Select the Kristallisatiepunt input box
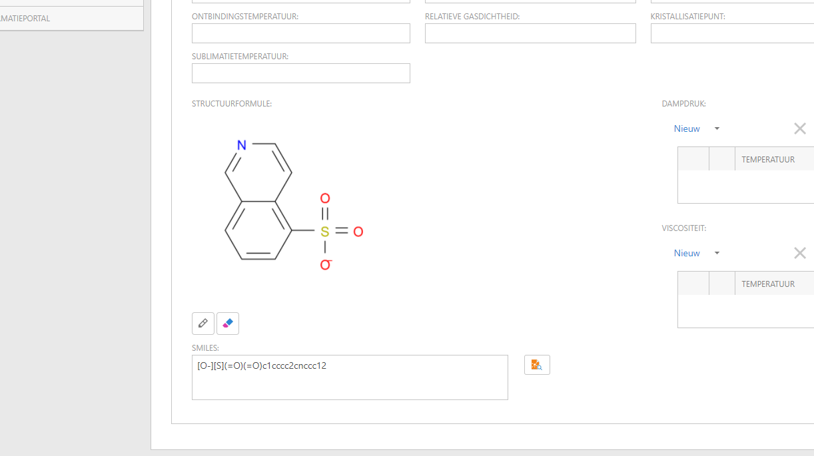 tap(731, 33)
